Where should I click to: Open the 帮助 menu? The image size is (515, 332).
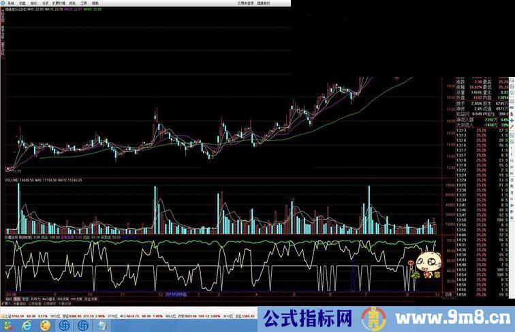click(x=95, y=3)
